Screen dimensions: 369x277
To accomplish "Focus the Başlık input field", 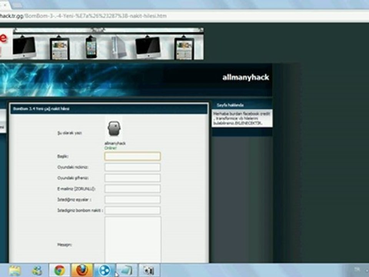I will [x=133, y=157].
